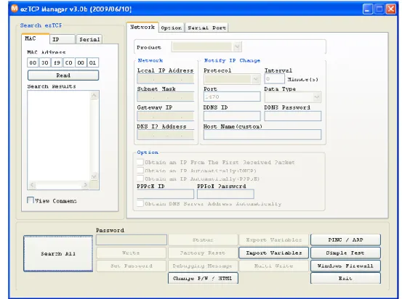The image size is (402, 299).
Task: Click the DDNS ID field
Action: pyautogui.click(x=232, y=116)
